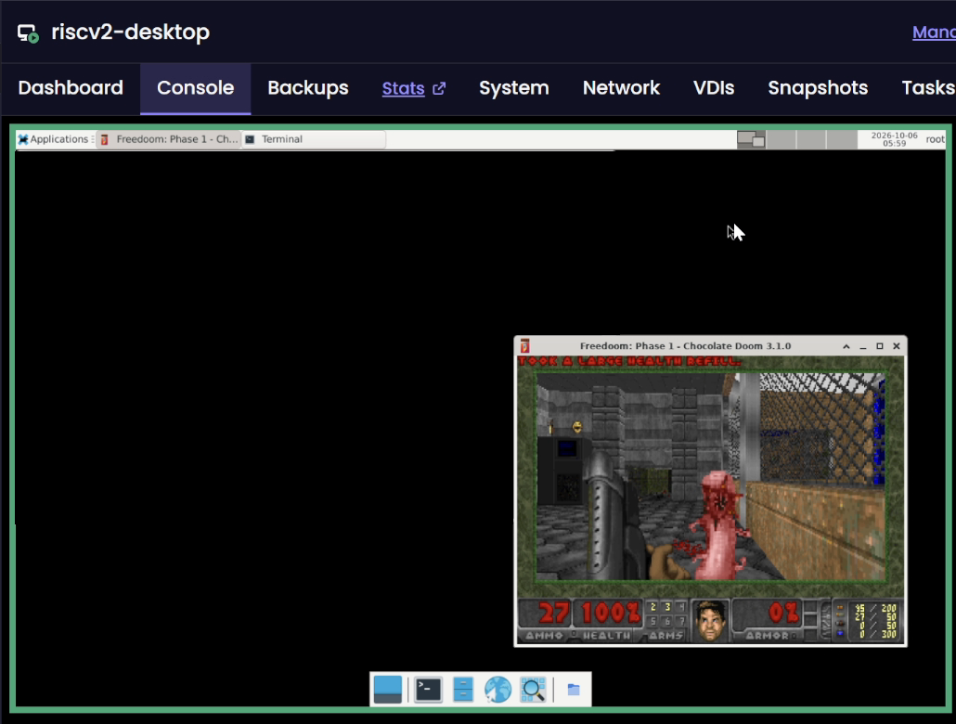Go to the System tab
Screen dimensions: 956x724
point(514,88)
